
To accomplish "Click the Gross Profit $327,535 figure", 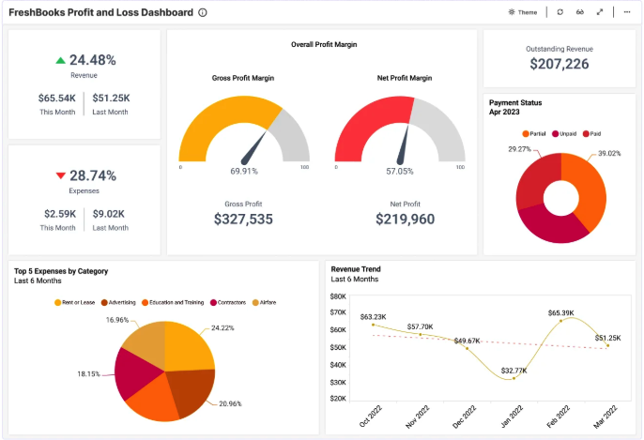I will tap(243, 220).
